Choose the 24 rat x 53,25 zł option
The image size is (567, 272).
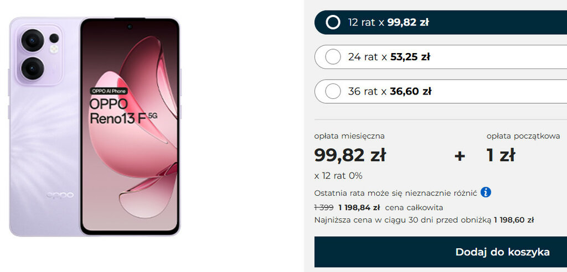click(x=333, y=57)
